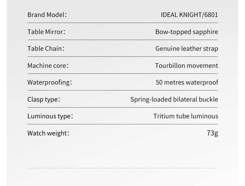Select Genuine leather strap value
Viewport: 245px width, 186px height.
tap(187, 49)
